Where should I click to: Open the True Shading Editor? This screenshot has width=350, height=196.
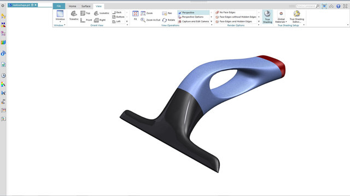296,17
